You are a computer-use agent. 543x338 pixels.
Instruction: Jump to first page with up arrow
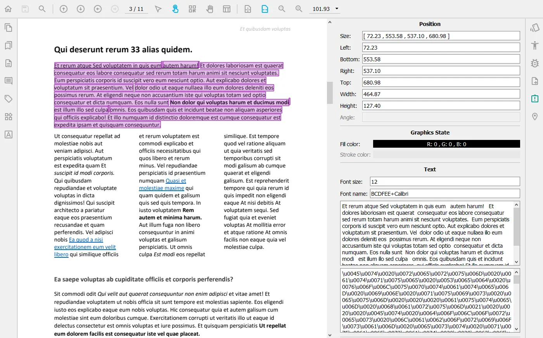(x=64, y=9)
